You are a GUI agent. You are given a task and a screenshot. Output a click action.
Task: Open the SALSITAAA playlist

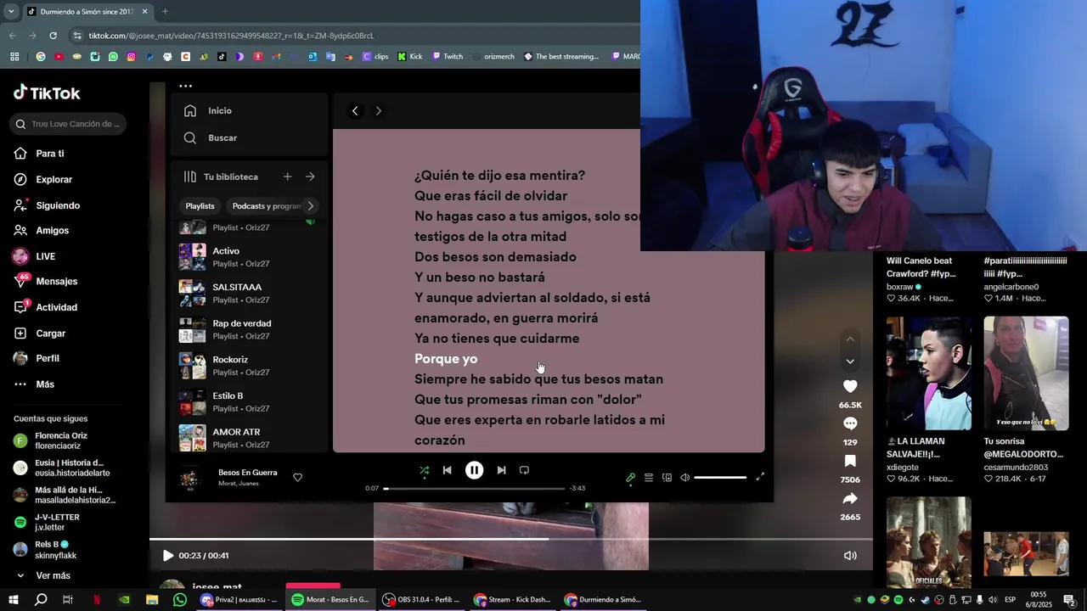[249, 294]
